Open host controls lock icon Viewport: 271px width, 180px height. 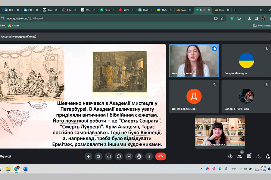(268, 156)
